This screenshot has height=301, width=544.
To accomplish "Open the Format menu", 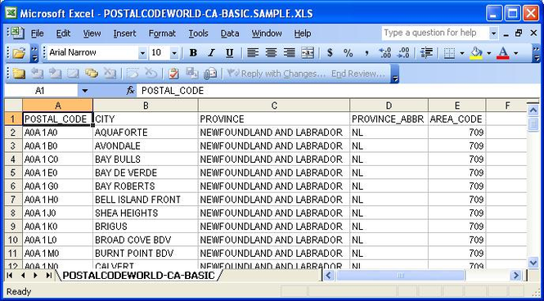I will [162, 34].
